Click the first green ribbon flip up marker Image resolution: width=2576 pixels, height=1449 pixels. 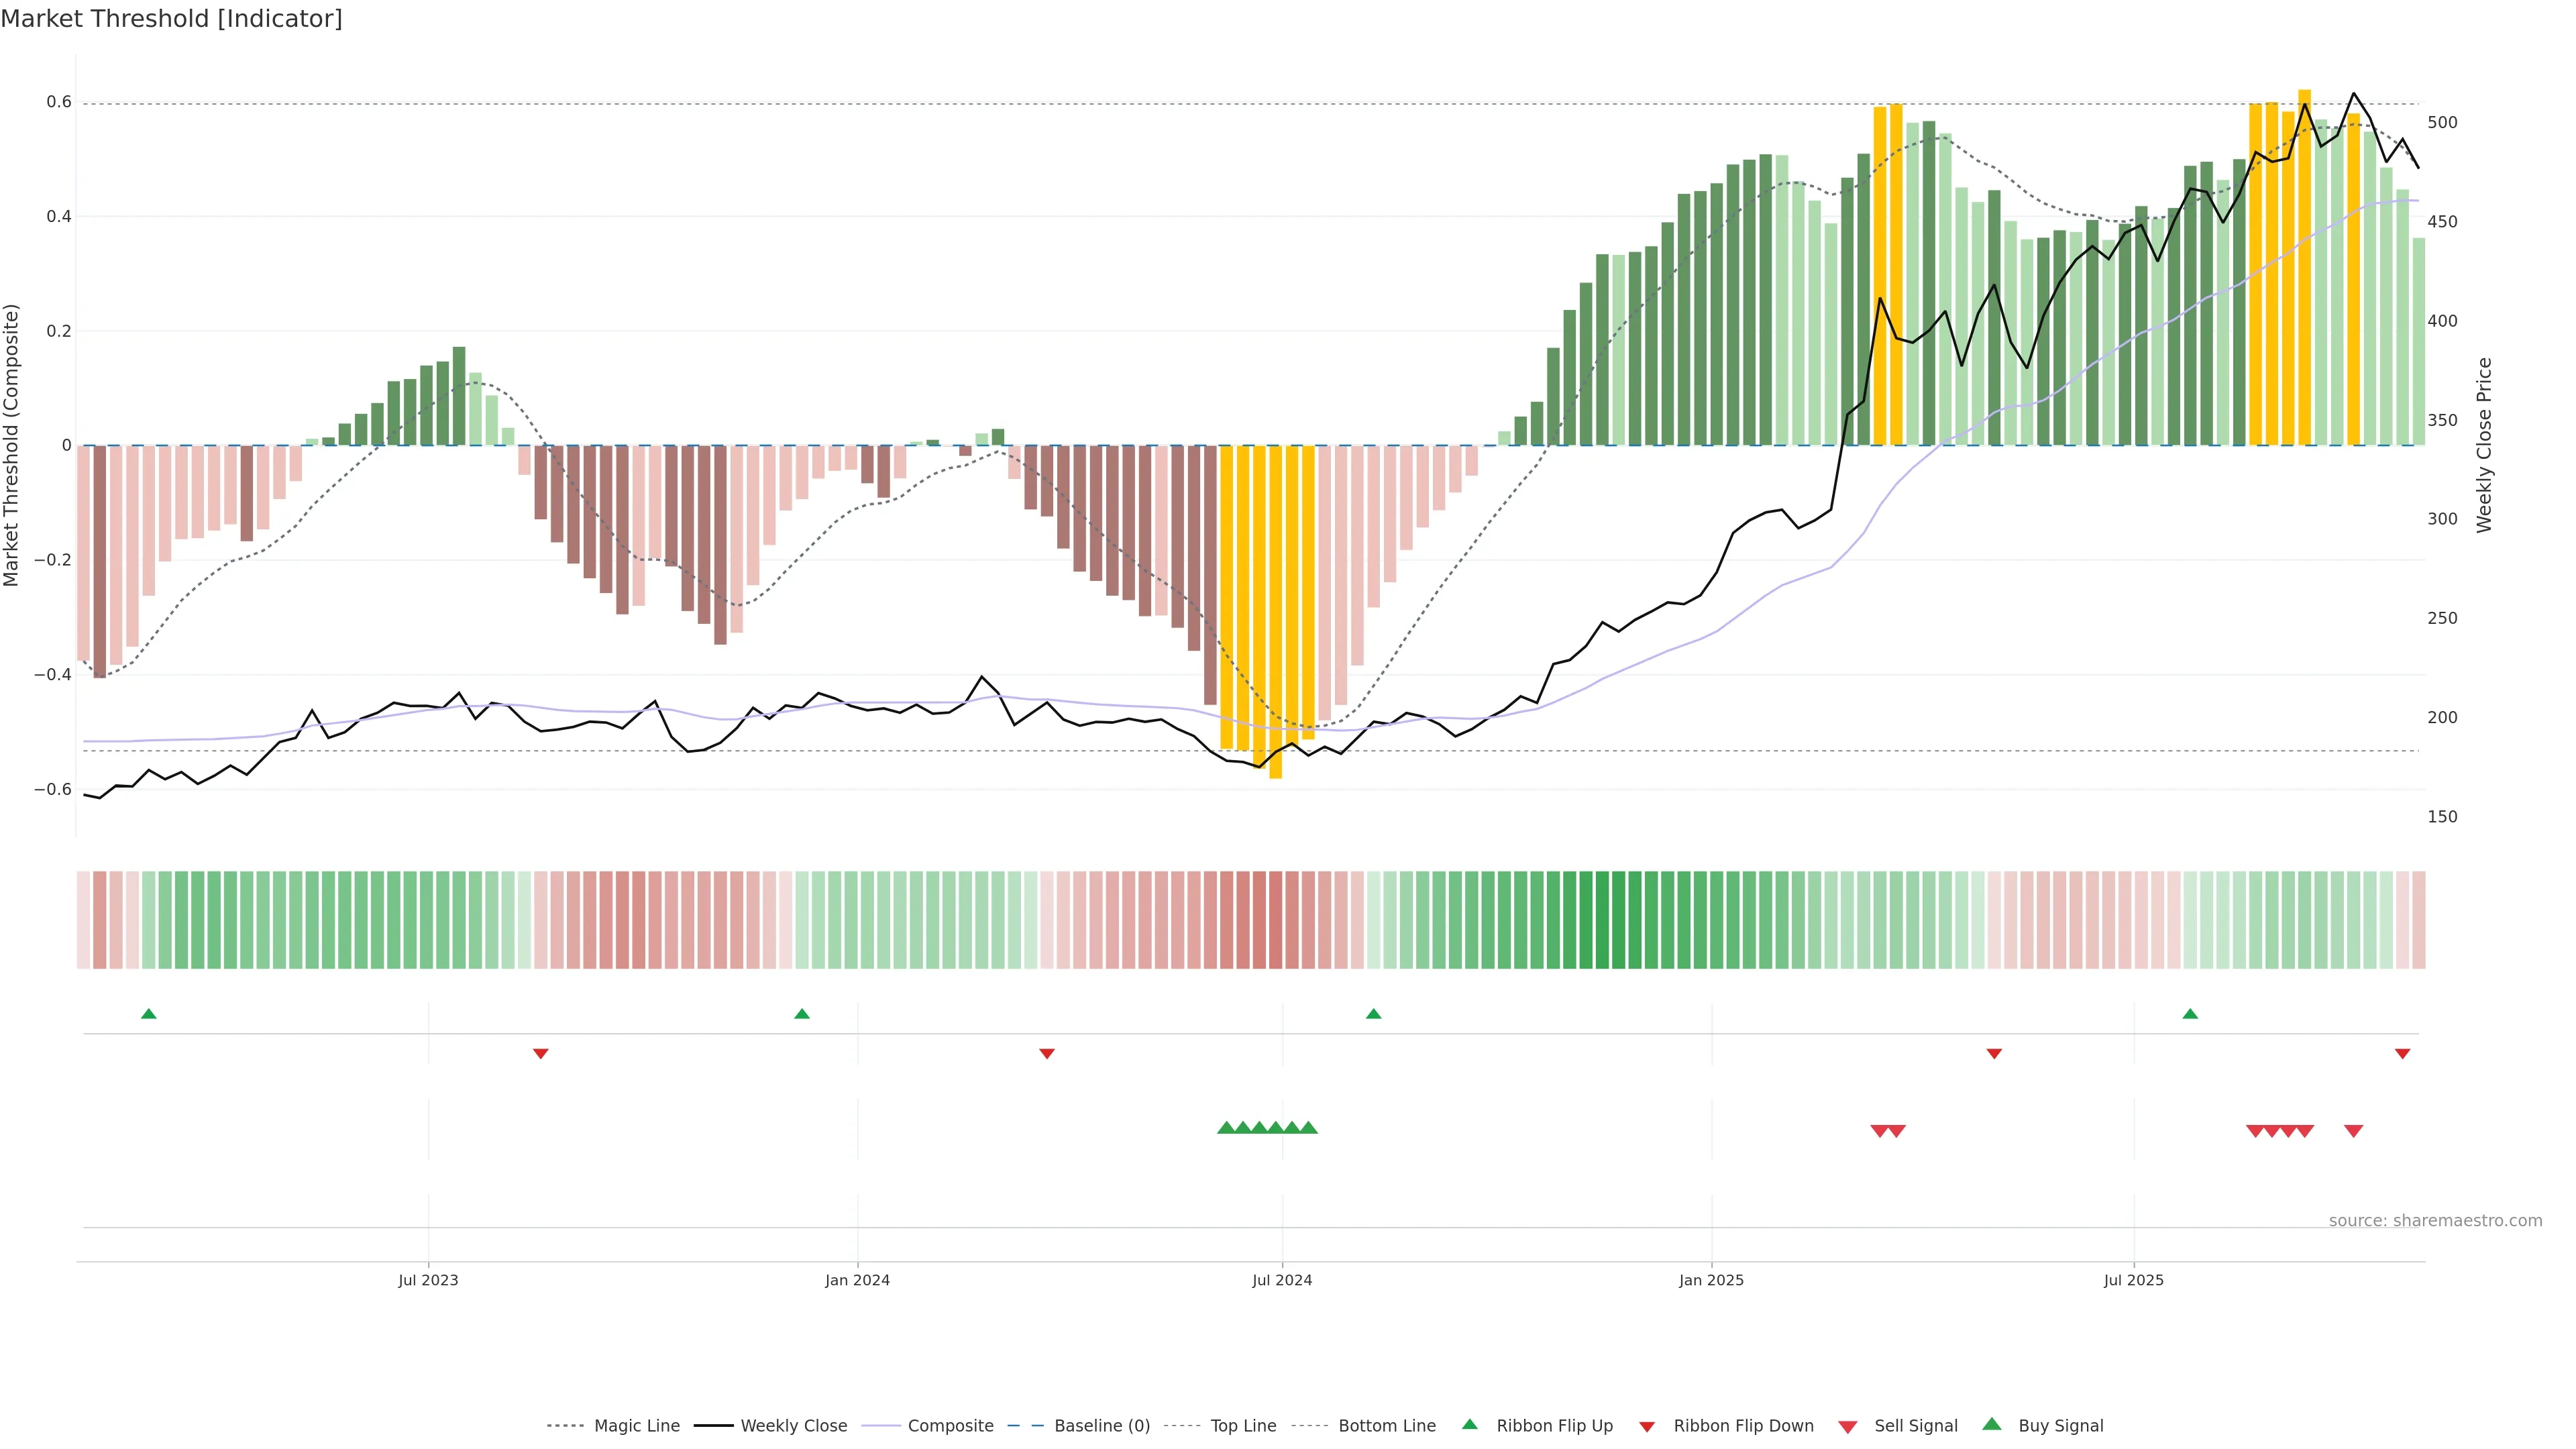(149, 1014)
